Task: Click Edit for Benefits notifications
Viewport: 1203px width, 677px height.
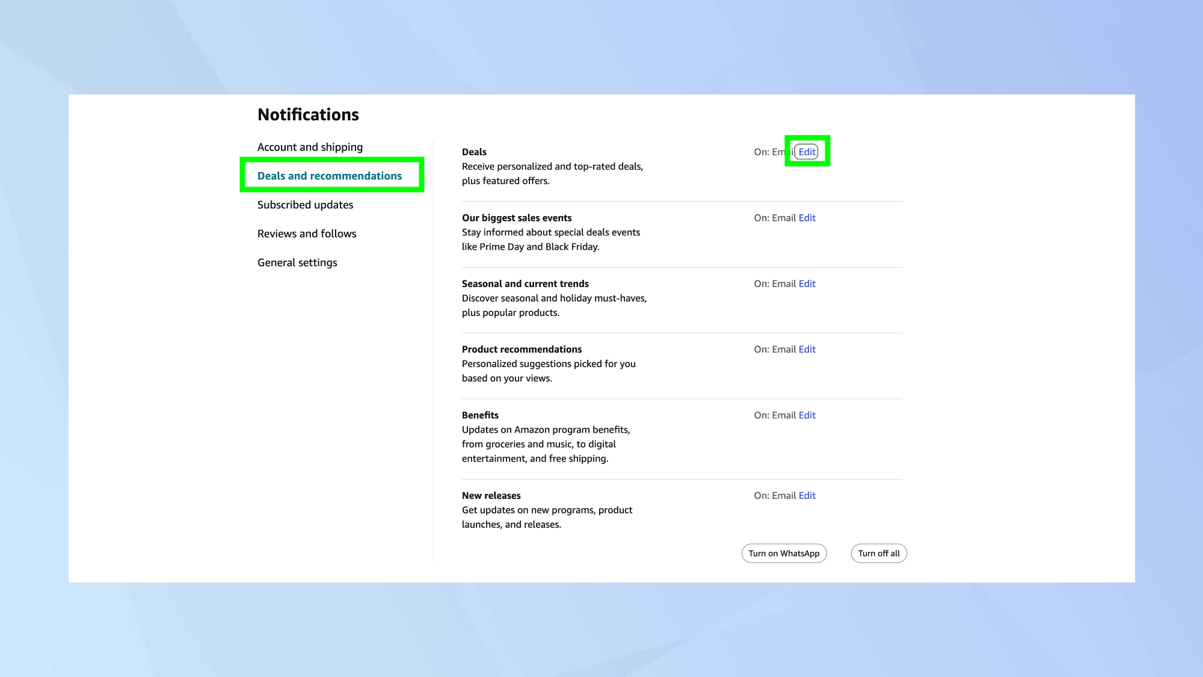Action: [807, 415]
